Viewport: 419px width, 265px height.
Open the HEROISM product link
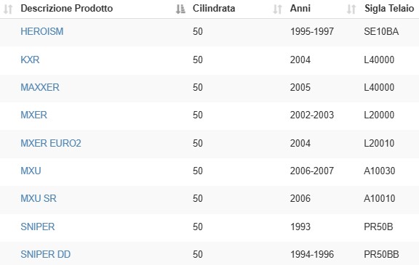click(x=42, y=31)
